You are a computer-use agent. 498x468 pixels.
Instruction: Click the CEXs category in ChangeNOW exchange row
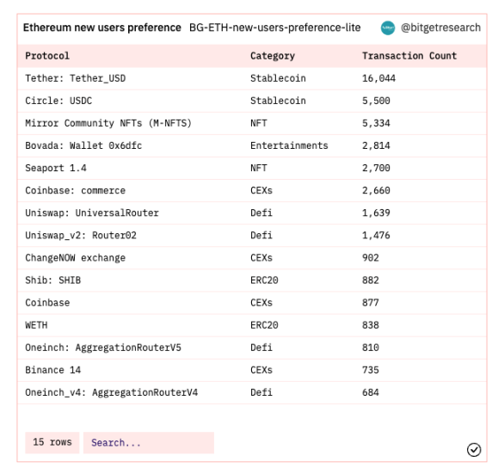[x=261, y=258]
